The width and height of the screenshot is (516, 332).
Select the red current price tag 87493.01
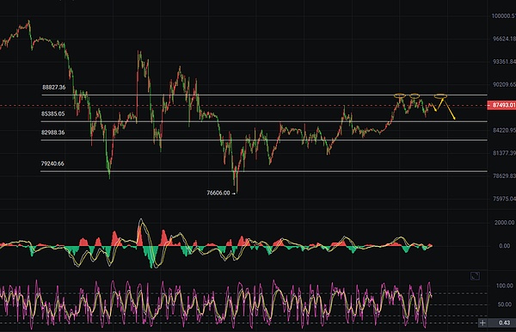pos(501,105)
